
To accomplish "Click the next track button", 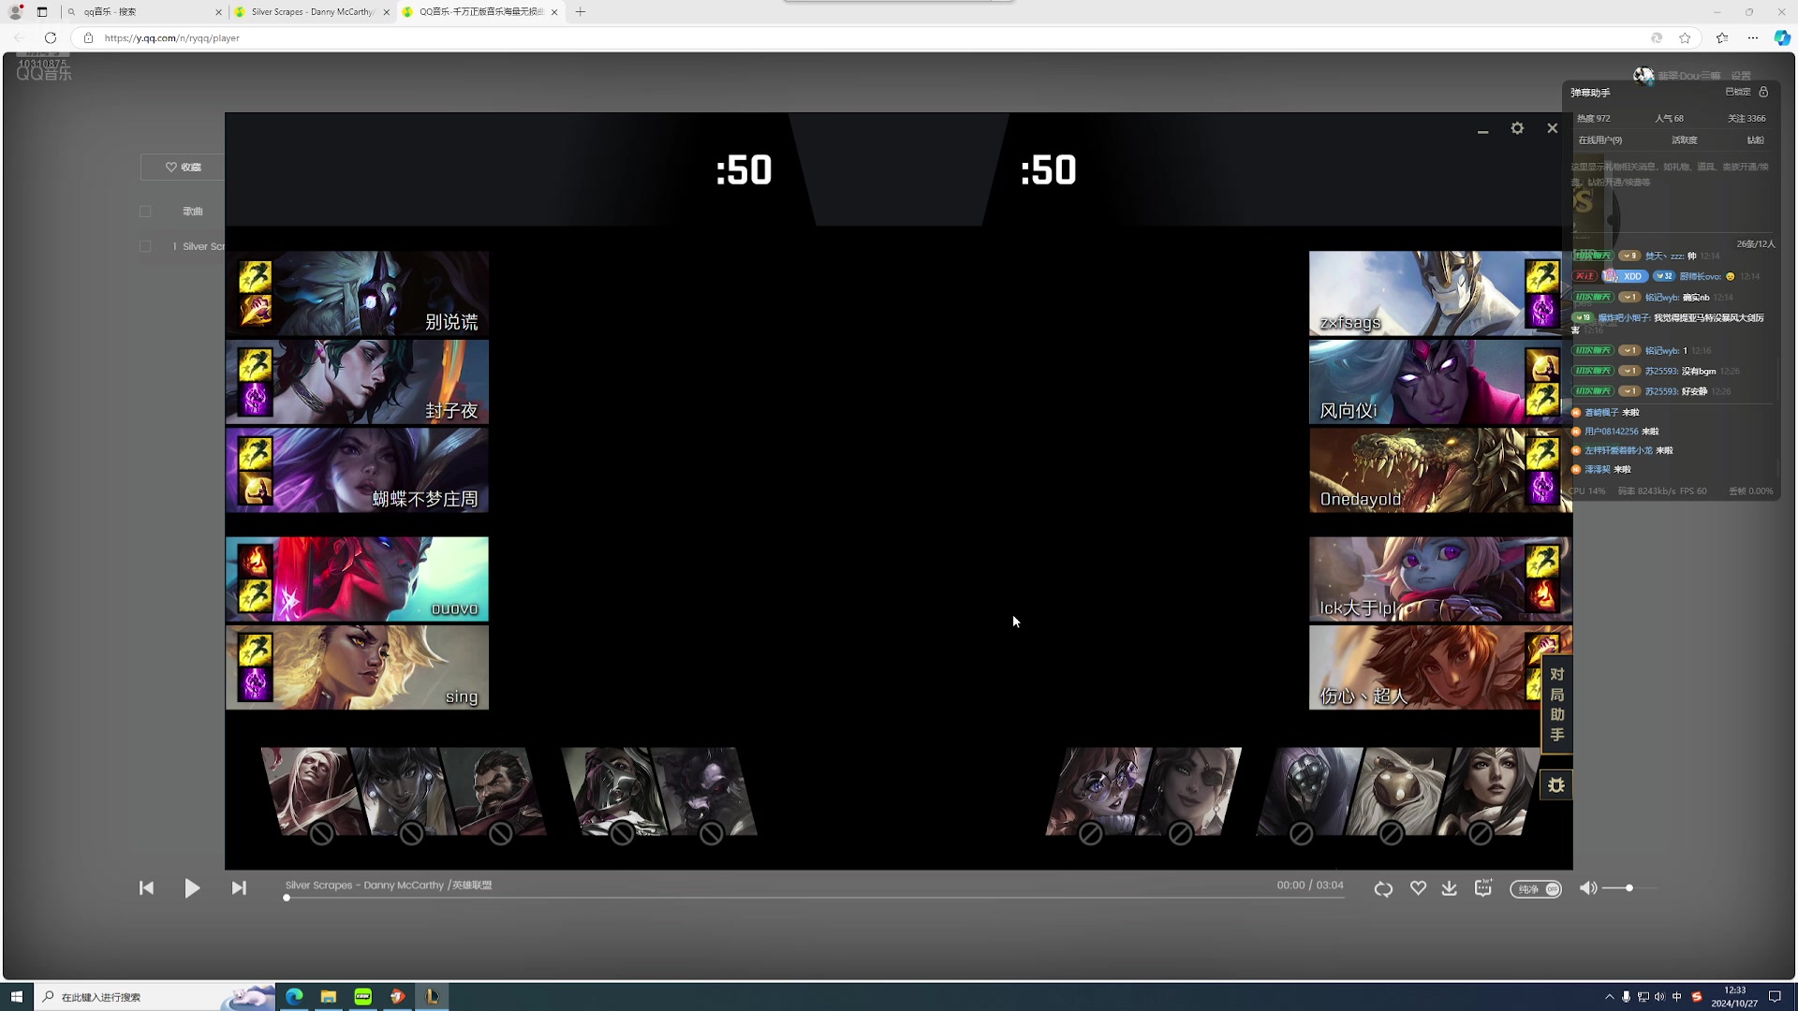I will 239,887.
